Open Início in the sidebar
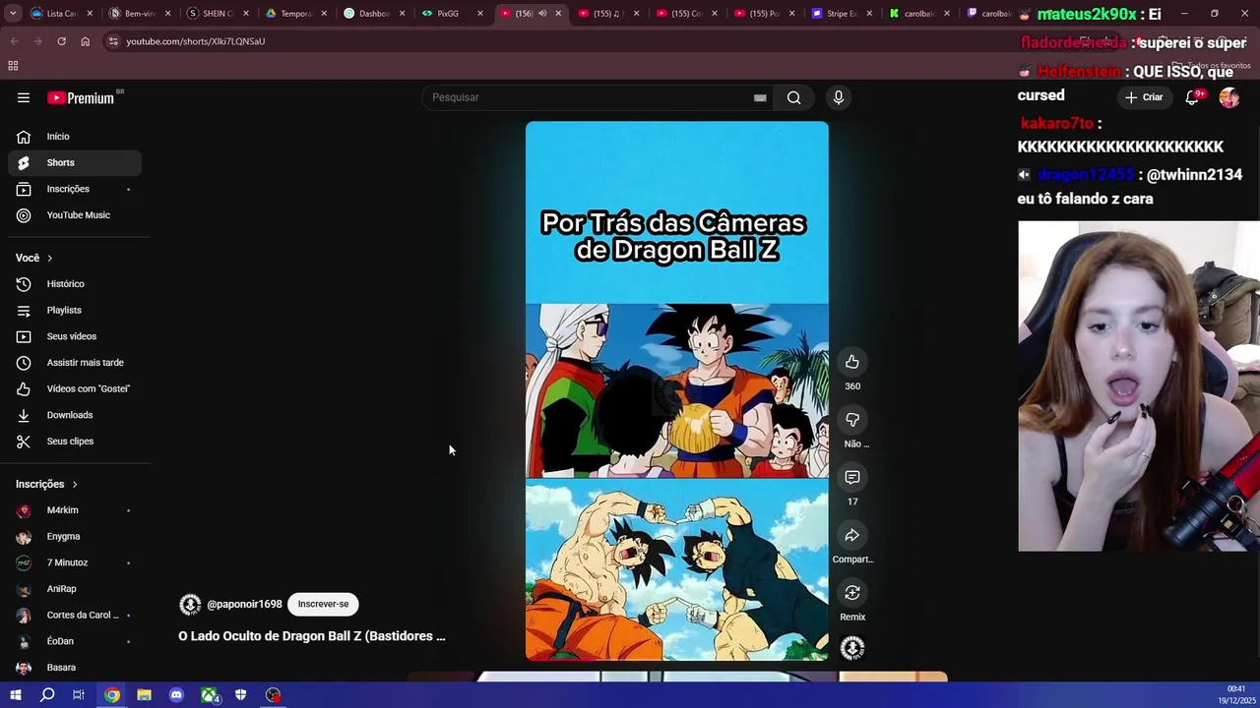 point(75,137)
